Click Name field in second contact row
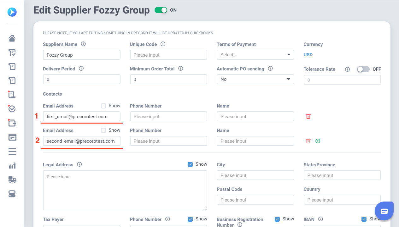This screenshot has width=399, height=227. pyautogui.click(x=255, y=141)
